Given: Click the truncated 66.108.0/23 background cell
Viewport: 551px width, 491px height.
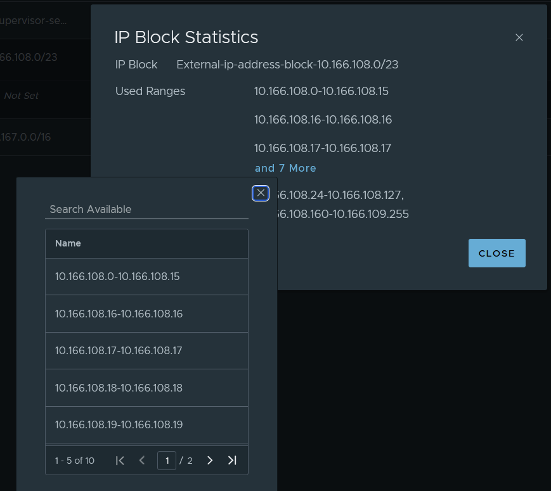Looking at the screenshot, I should tap(29, 57).
